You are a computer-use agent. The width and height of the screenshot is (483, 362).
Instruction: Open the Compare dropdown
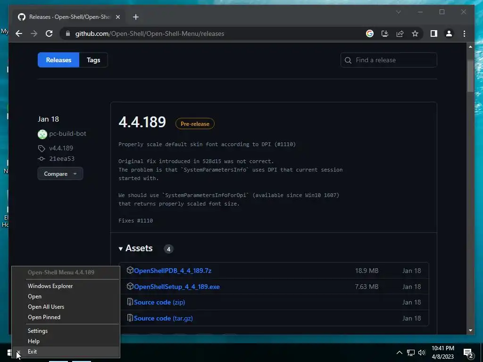pyautogui.click(x=60, y=173)
